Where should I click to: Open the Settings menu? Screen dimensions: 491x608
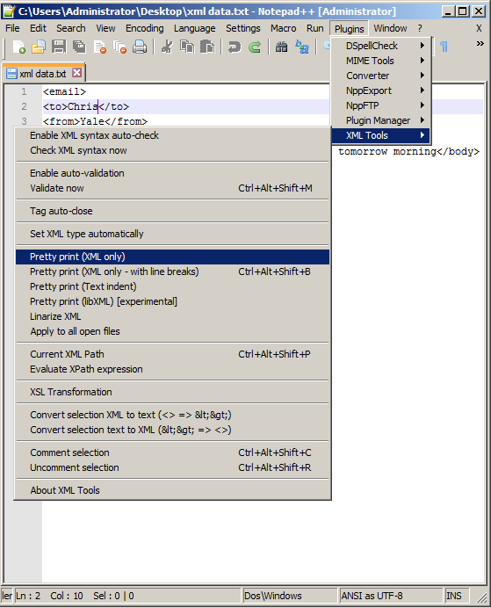click(243, 28)
